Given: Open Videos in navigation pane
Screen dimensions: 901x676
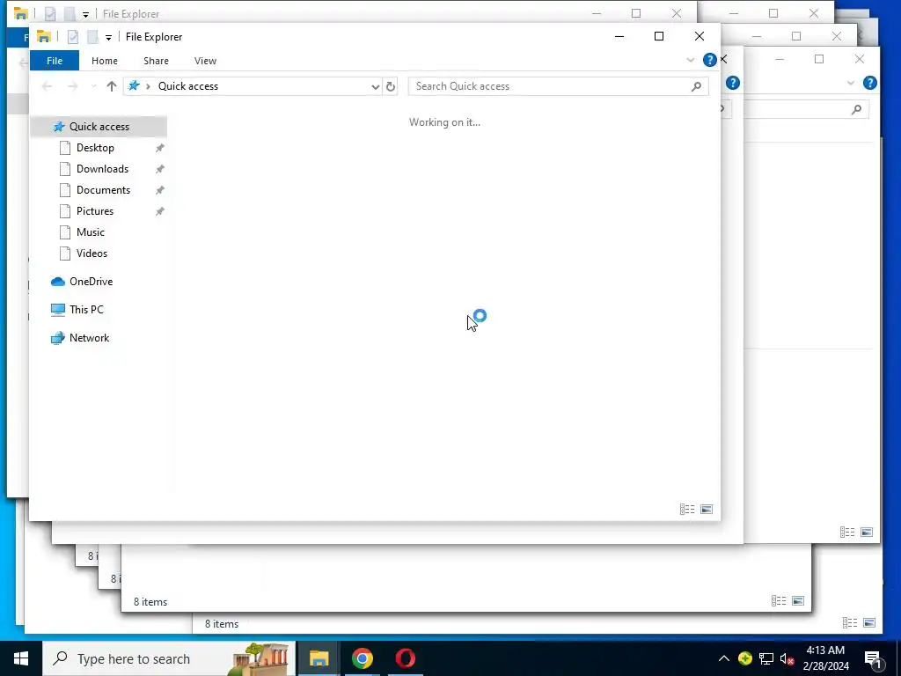Looking at the screenshot, I should tap(92, 253).
